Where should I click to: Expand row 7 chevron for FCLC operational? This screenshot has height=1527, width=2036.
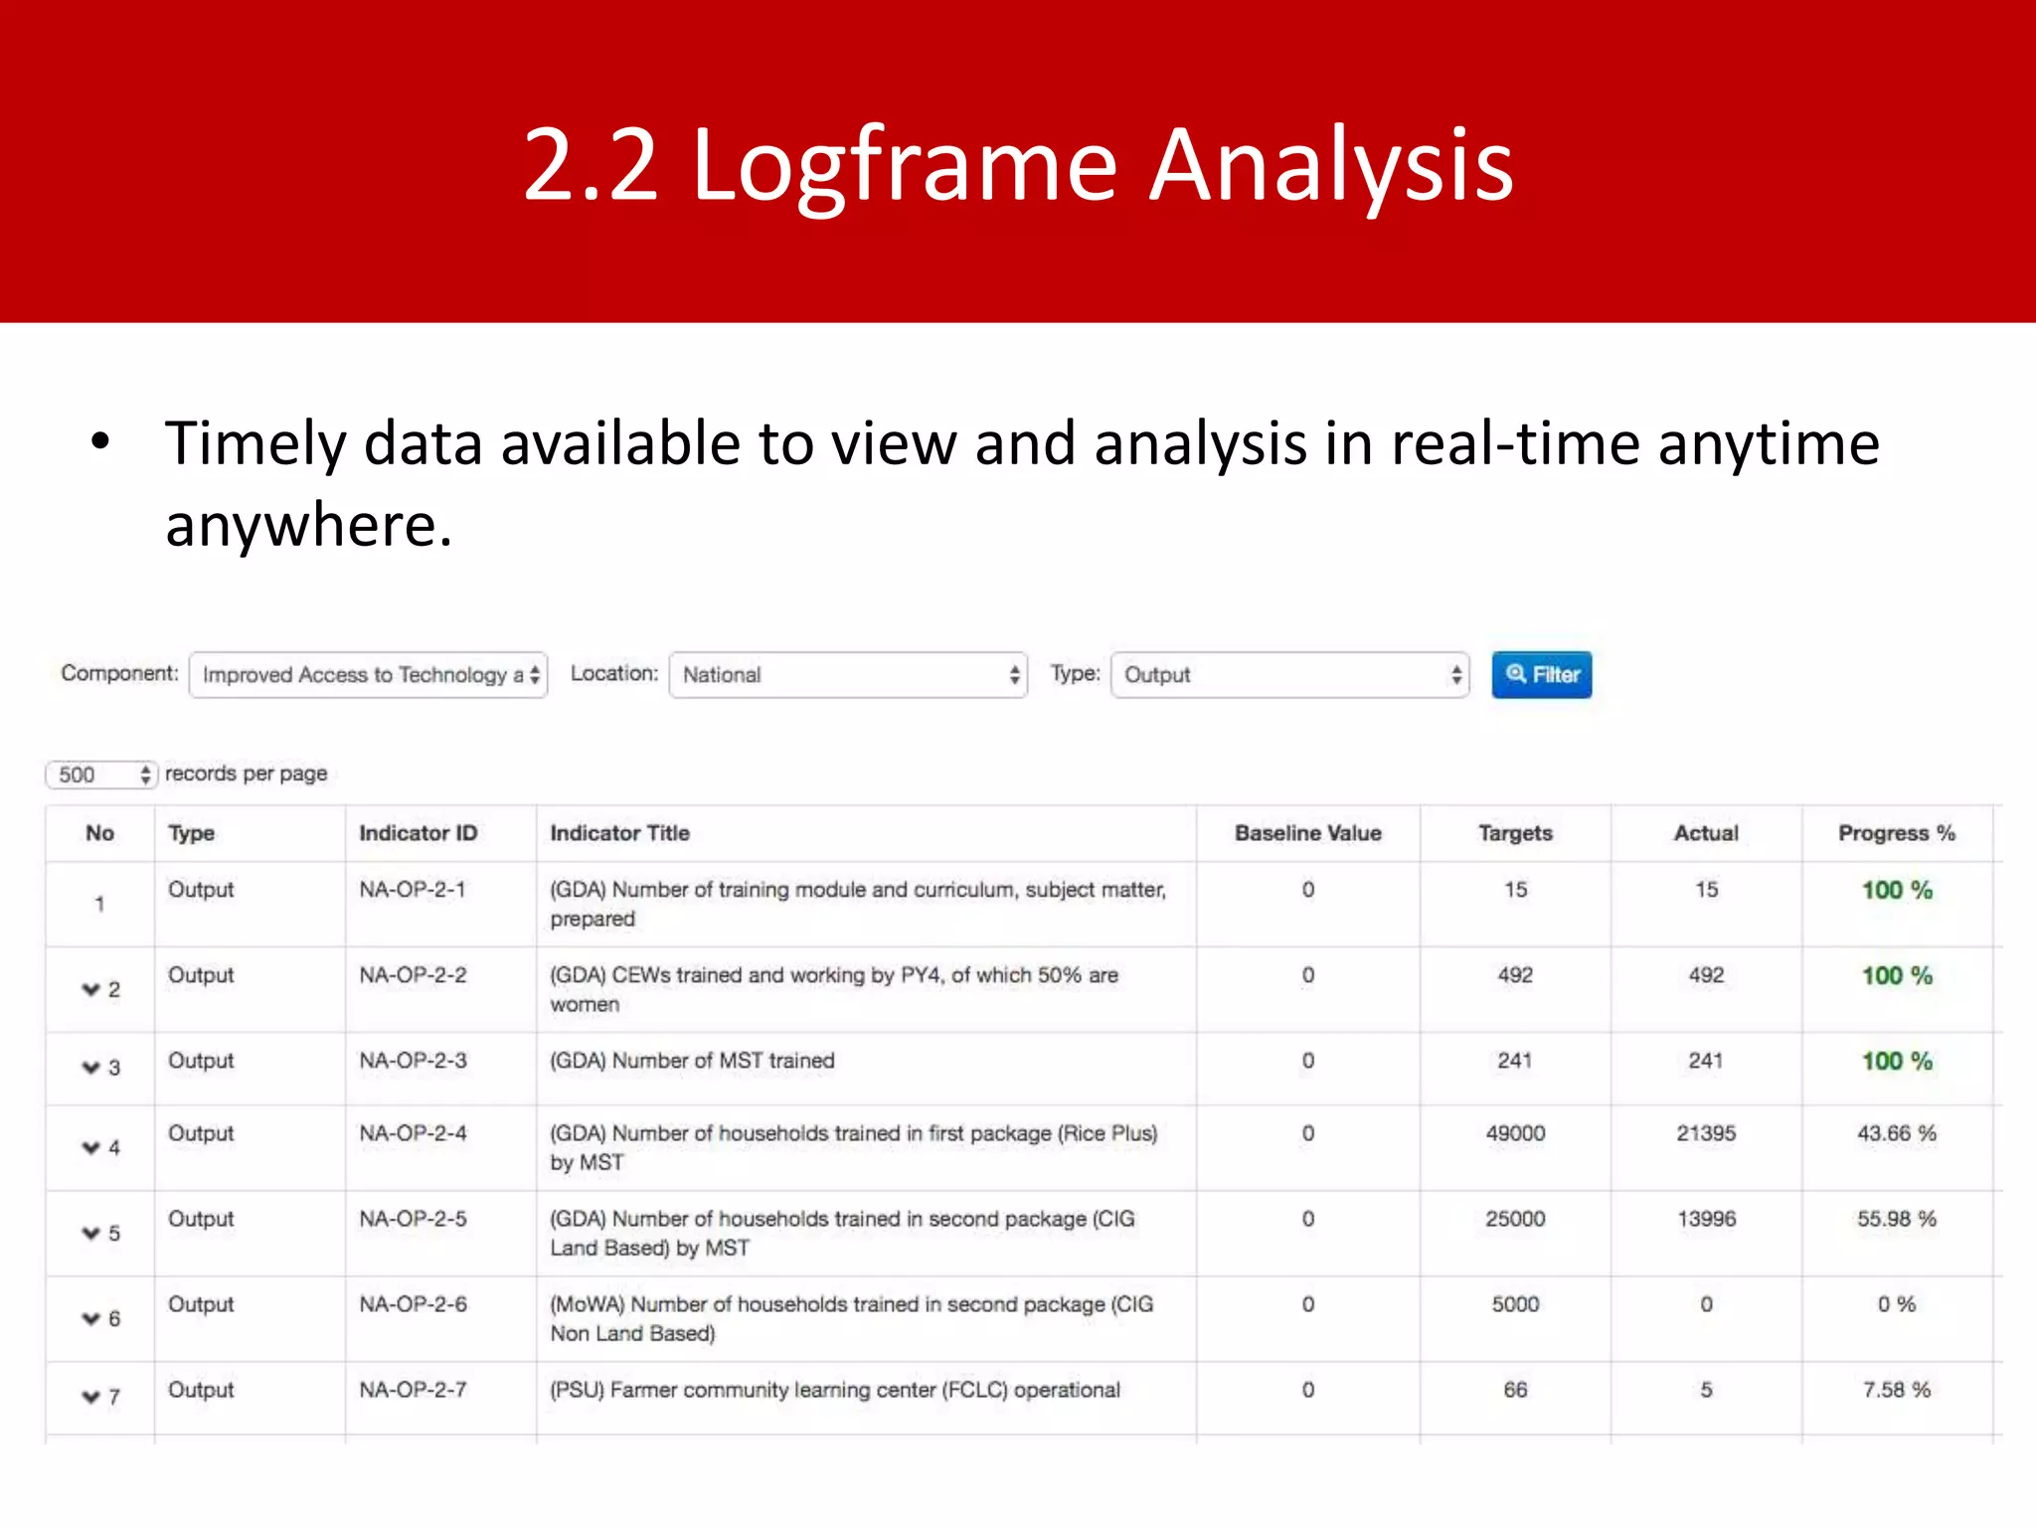pyautogui.click(x=91, y=1397)
